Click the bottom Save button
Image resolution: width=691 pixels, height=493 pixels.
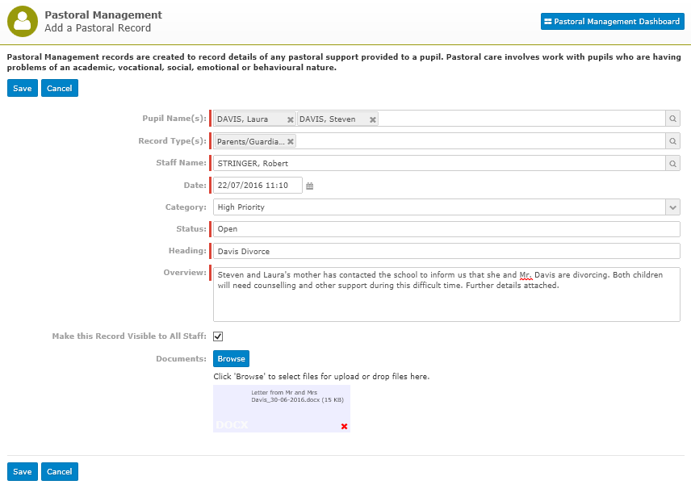[x=23, y=471]
